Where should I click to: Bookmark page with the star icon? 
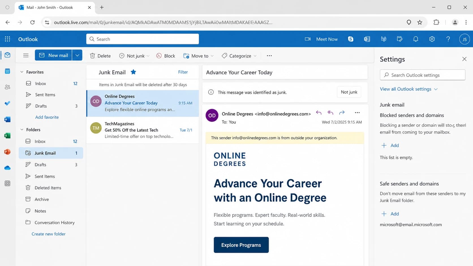[420, 22]
